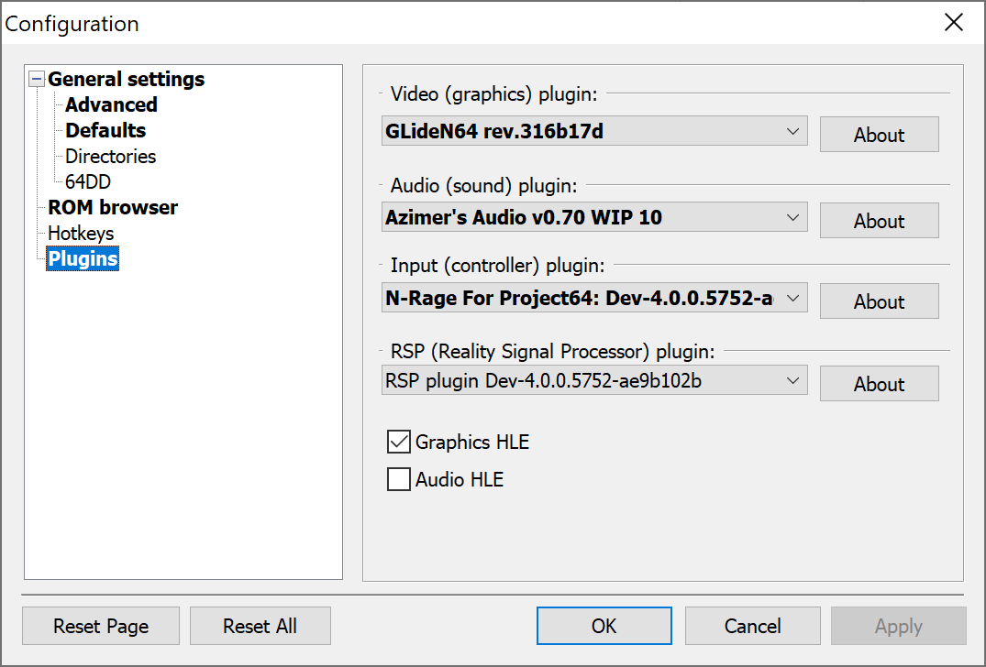The image size is (986, 667).
Task: Collapse the General settings tree branch
Action: (36, 79)
